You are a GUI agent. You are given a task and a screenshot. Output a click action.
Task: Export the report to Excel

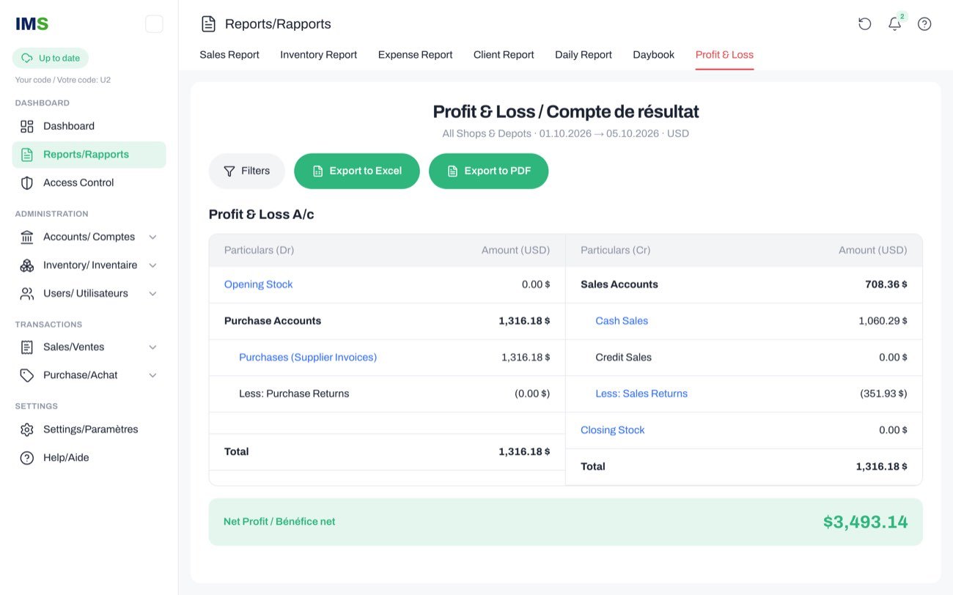pyautogui.click(x=357, y=171)
